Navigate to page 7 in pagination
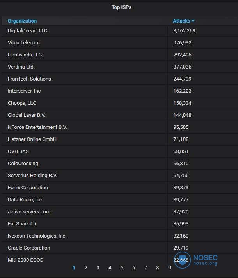Viewport: 238px width, 278px height. click(x=146, y=268)
